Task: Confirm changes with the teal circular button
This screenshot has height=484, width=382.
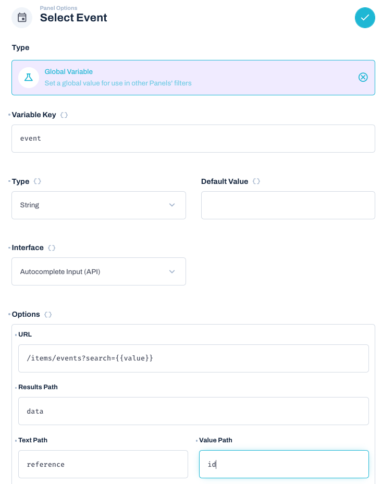Action: [x=365, y=18]
